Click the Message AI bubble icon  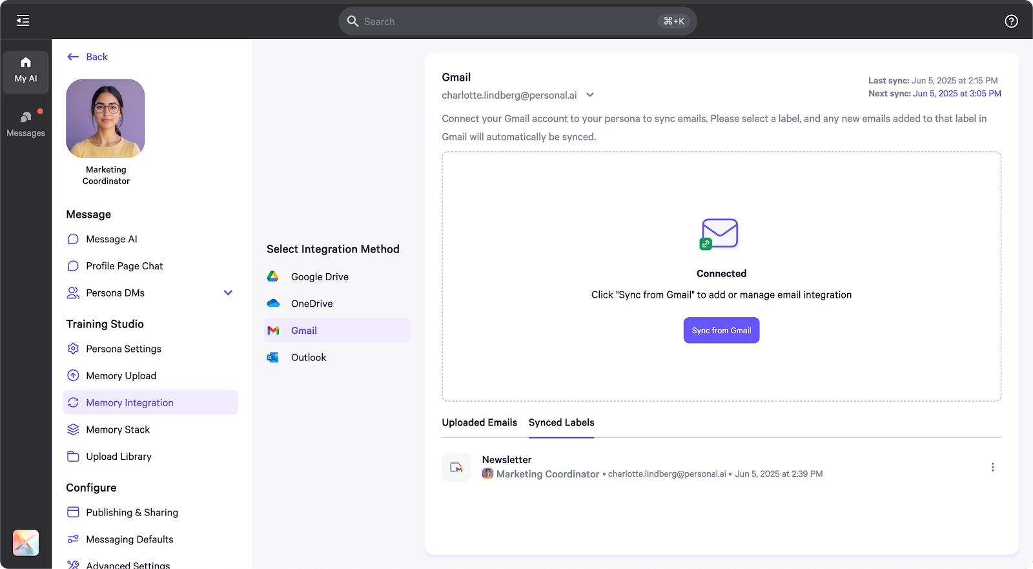click(x=73, y=239)
